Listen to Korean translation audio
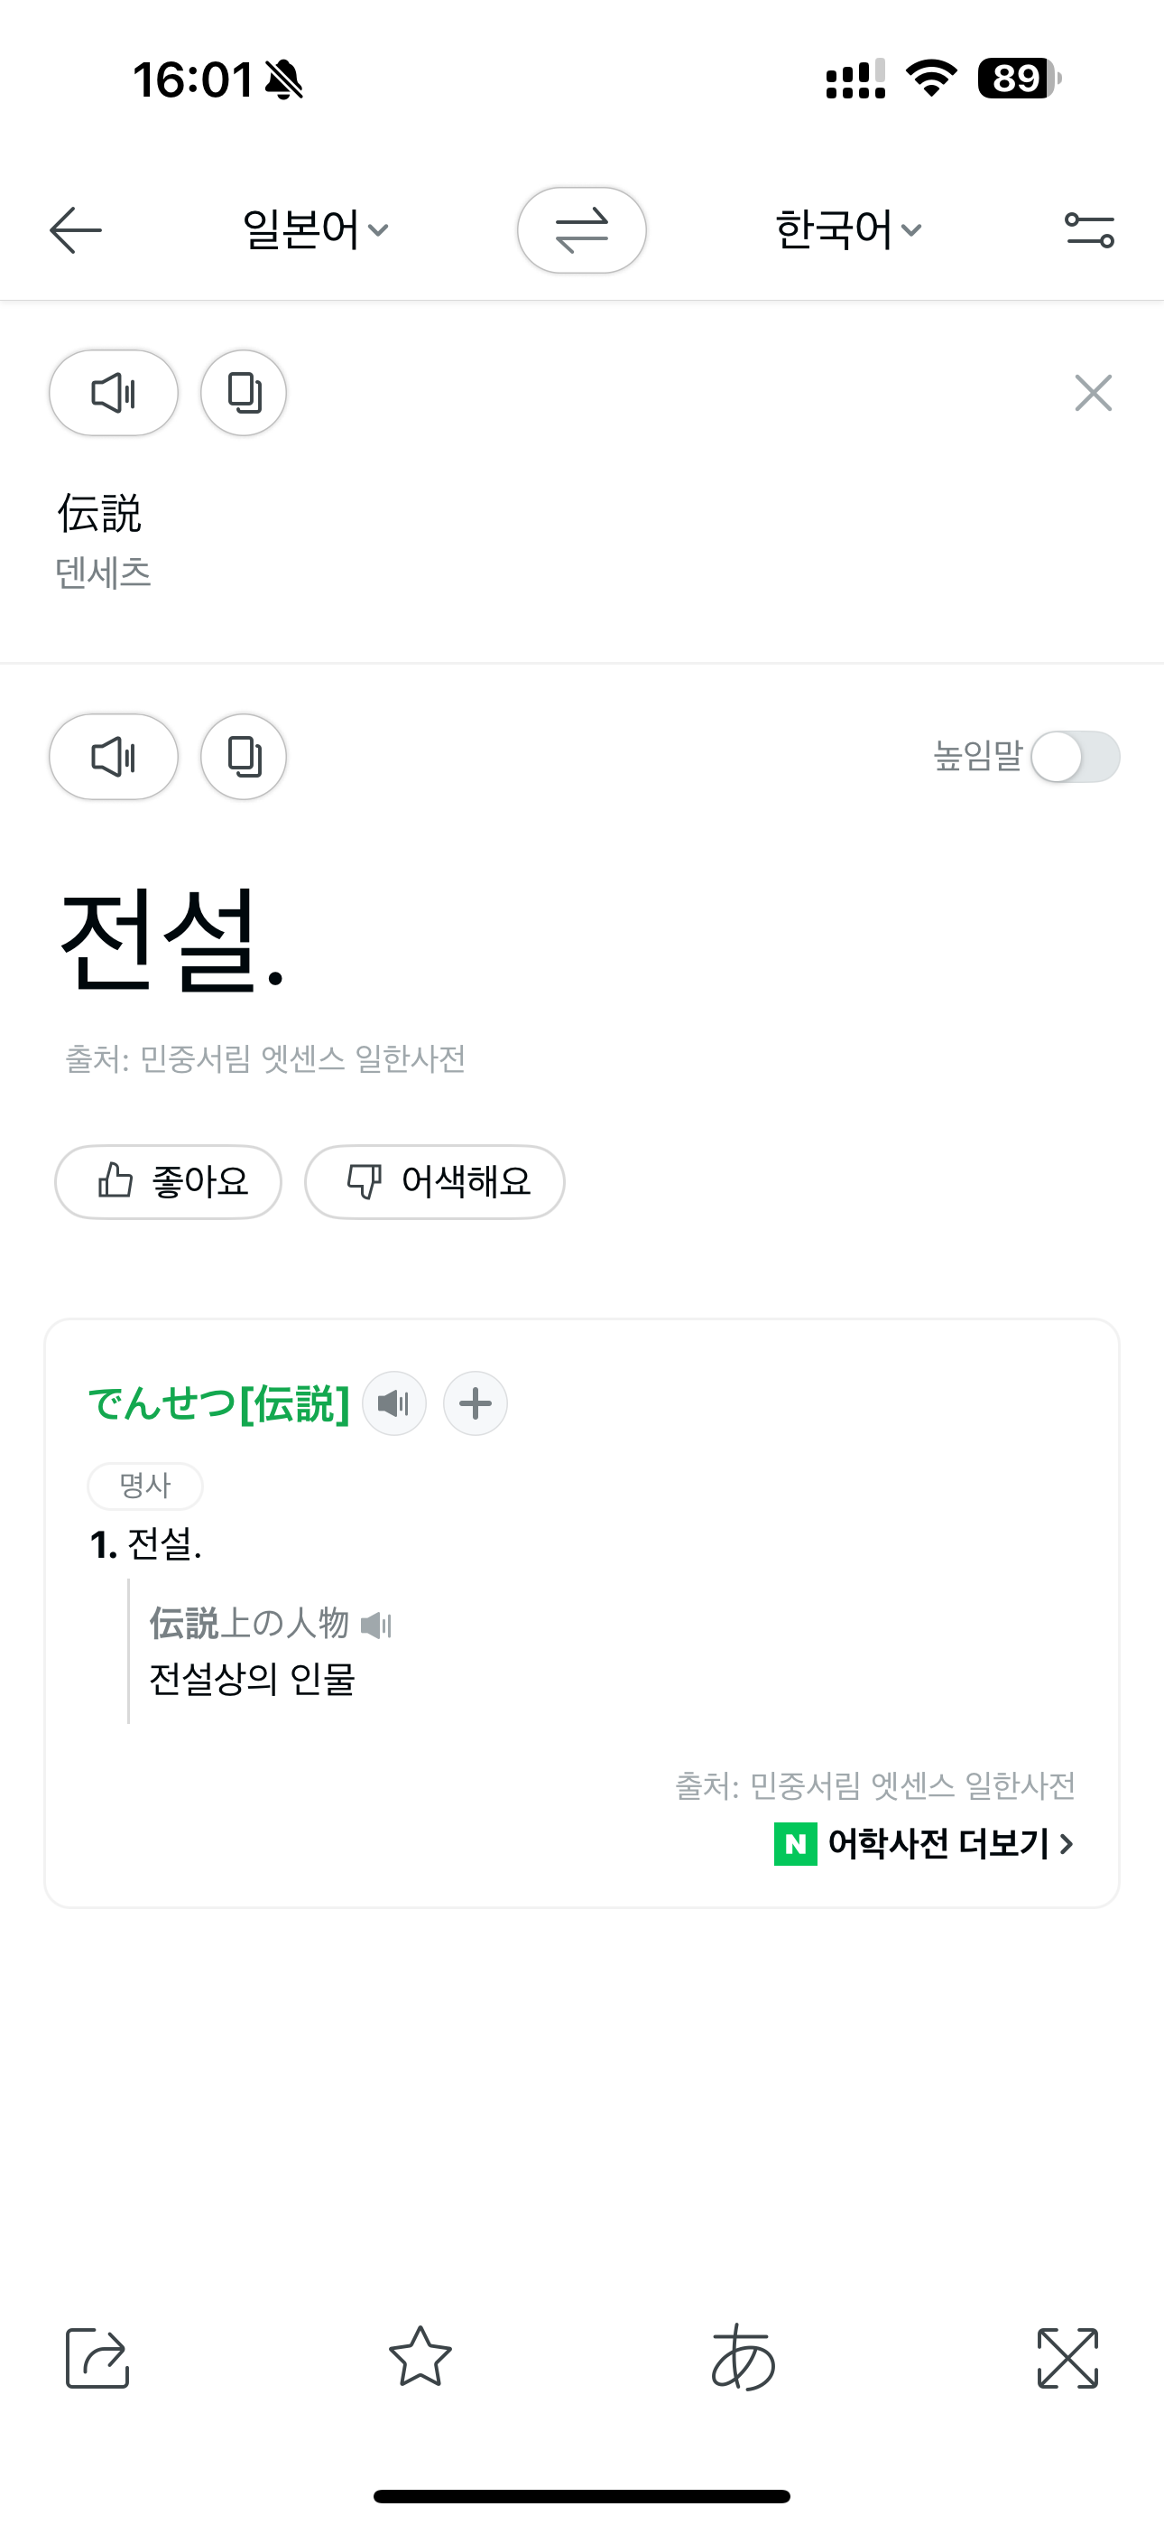Screen dimensions: 1164x2525 pos(114,757)
